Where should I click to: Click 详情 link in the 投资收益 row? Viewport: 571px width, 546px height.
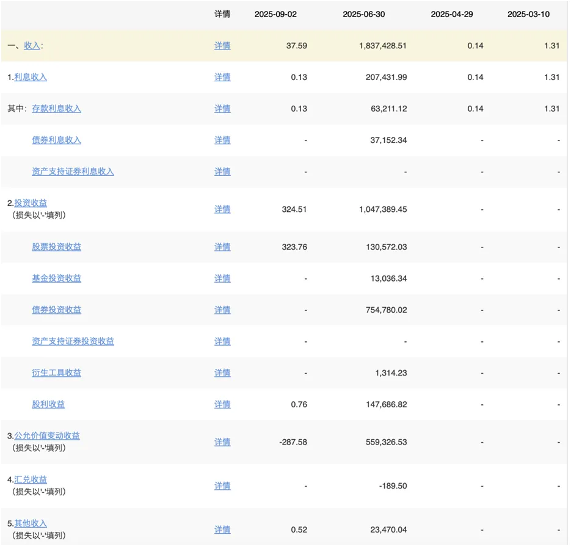tap(222, 209)
